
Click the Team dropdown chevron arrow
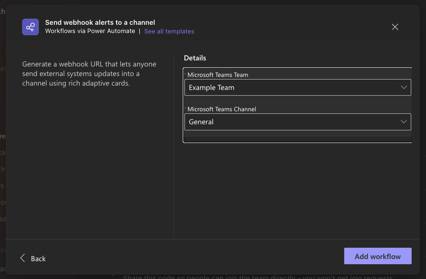tap(403, 87)
